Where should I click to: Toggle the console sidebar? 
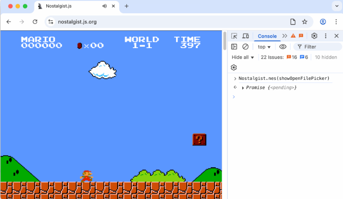point(234,47)
